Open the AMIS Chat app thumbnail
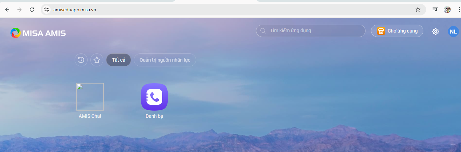 coord(90,97)
